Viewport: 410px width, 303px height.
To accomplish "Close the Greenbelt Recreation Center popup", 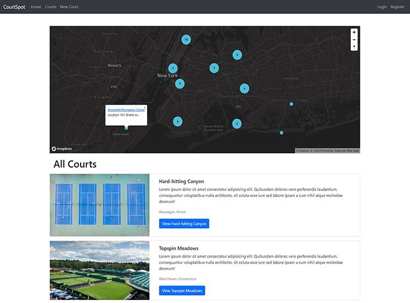I will click(145, 107).
